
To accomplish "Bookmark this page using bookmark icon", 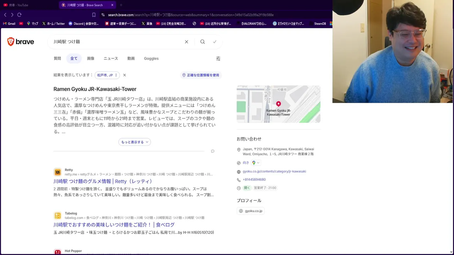I will click(x=94, y=15).
